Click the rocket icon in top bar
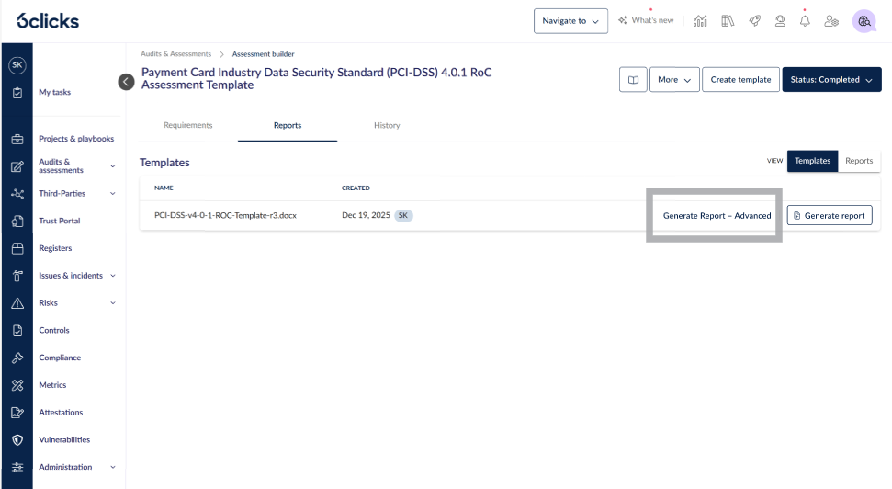892x489 pixels. tap(754, 20)
